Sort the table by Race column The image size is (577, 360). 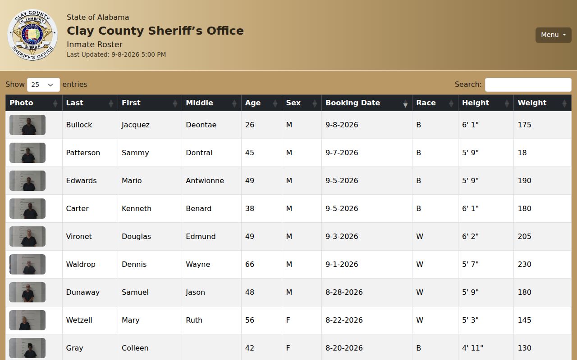coord(435,103)
